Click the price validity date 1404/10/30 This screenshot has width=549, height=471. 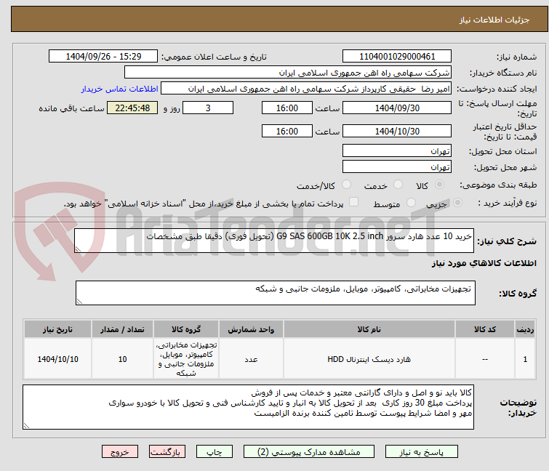tap(397, 131)
